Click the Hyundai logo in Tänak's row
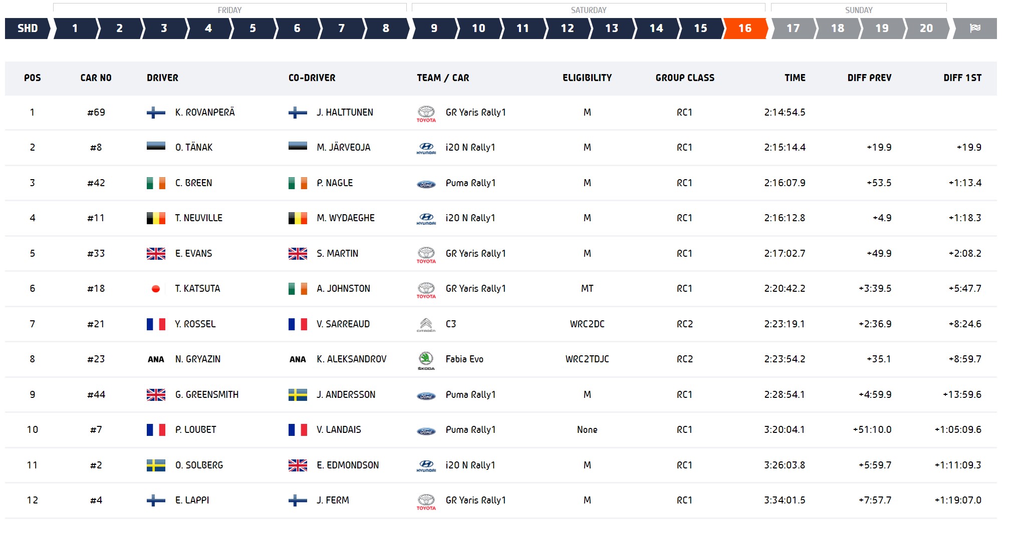 (426, 148)
